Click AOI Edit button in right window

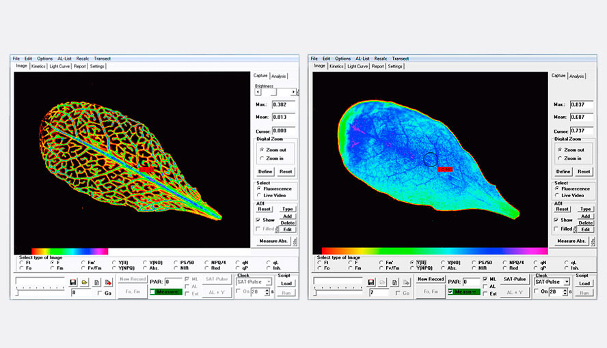pos(585,229)
